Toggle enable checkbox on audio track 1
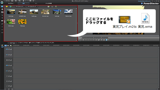 point(9,55)
